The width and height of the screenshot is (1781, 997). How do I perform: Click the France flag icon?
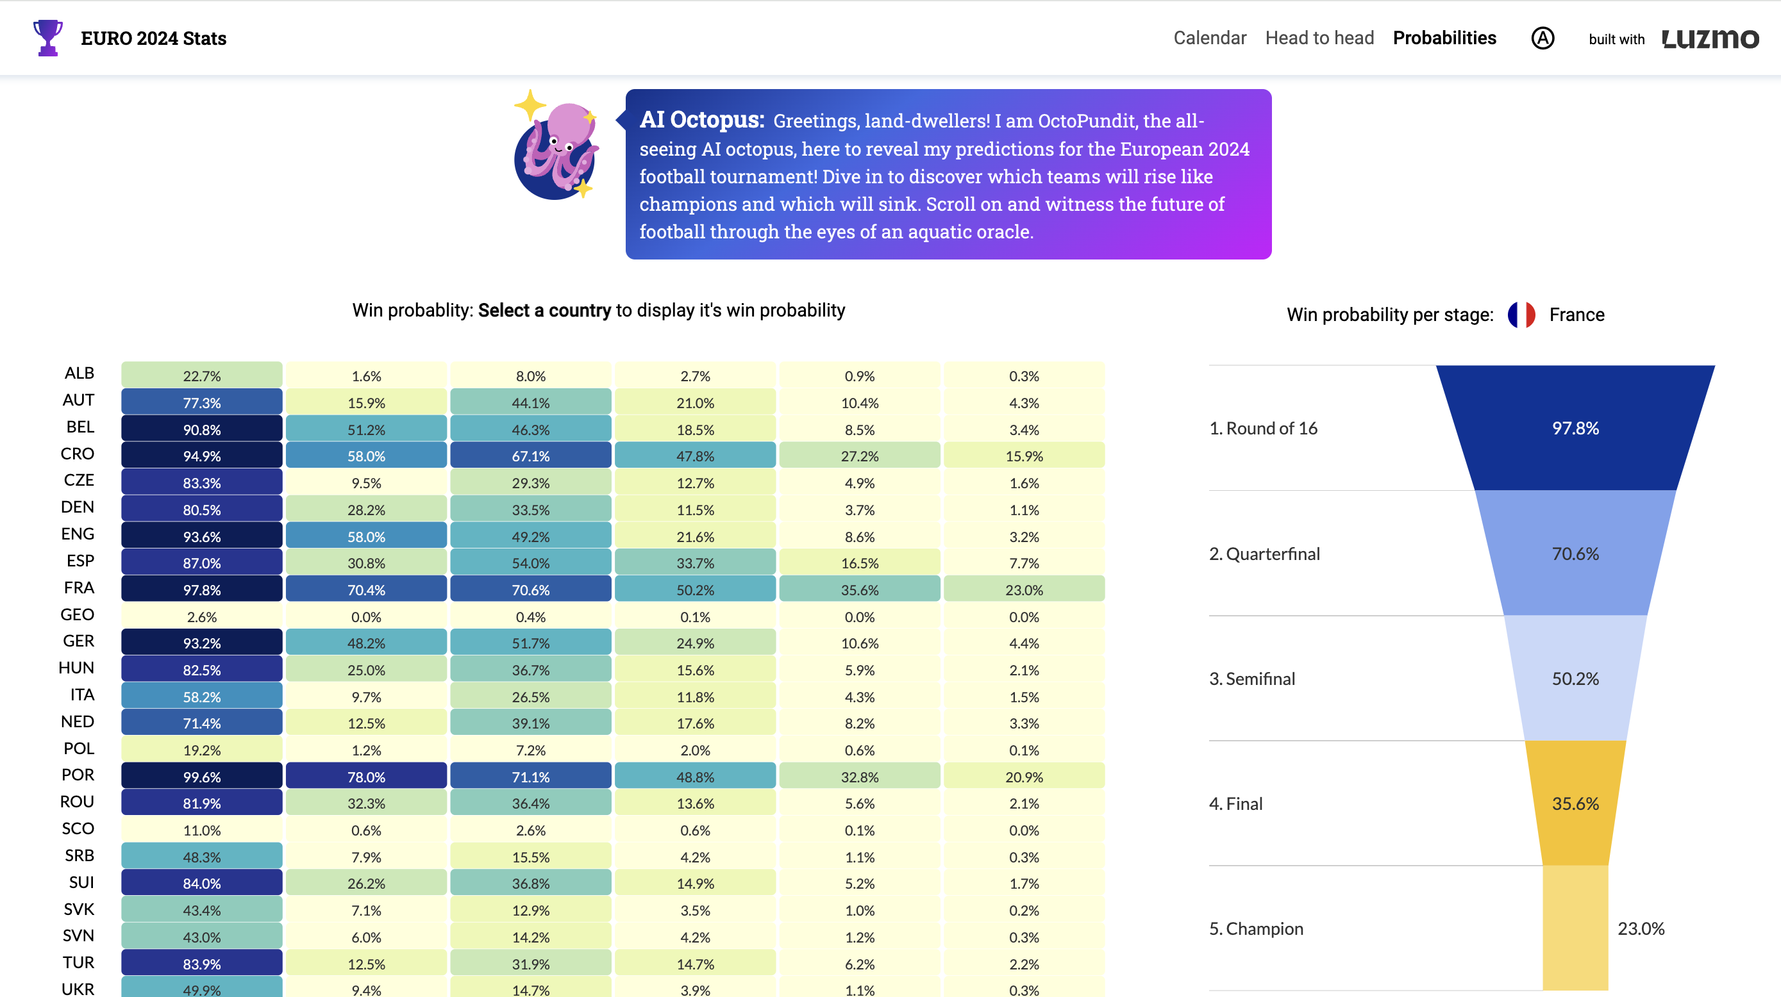click(x=1520, y=315)
